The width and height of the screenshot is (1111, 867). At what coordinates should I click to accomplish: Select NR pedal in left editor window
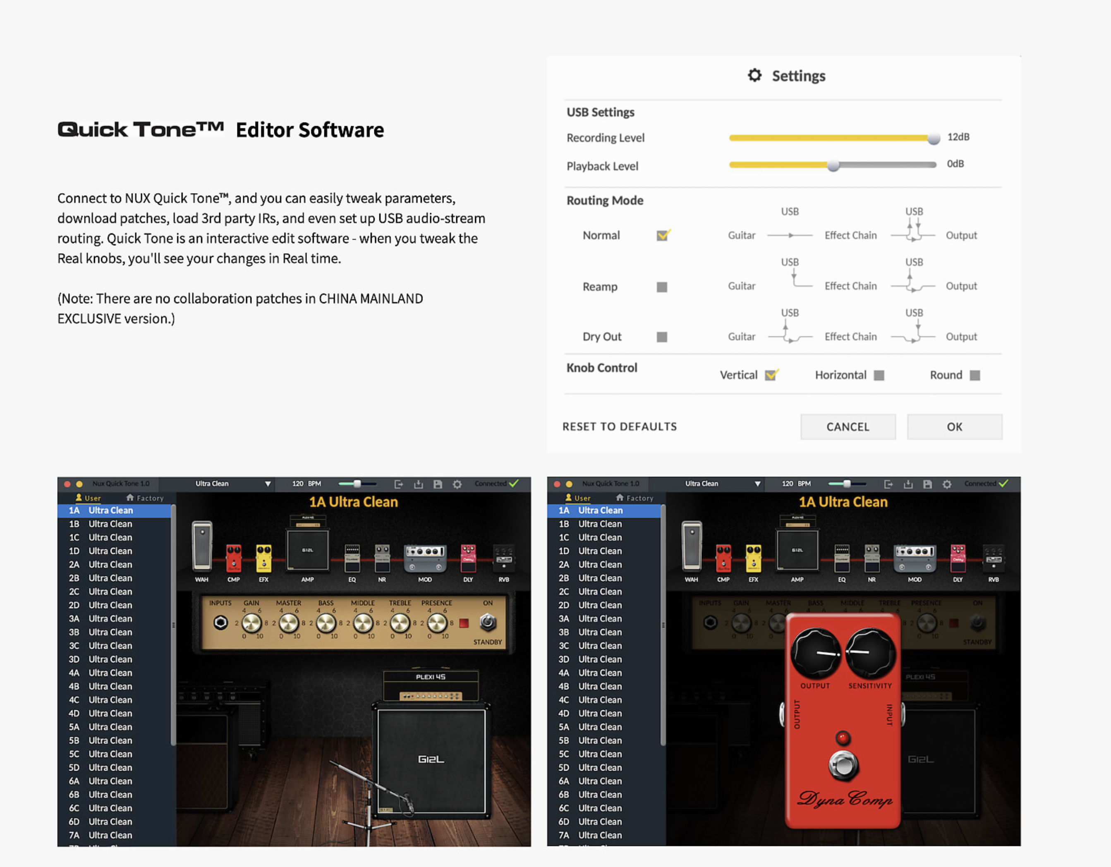[382, 558]
